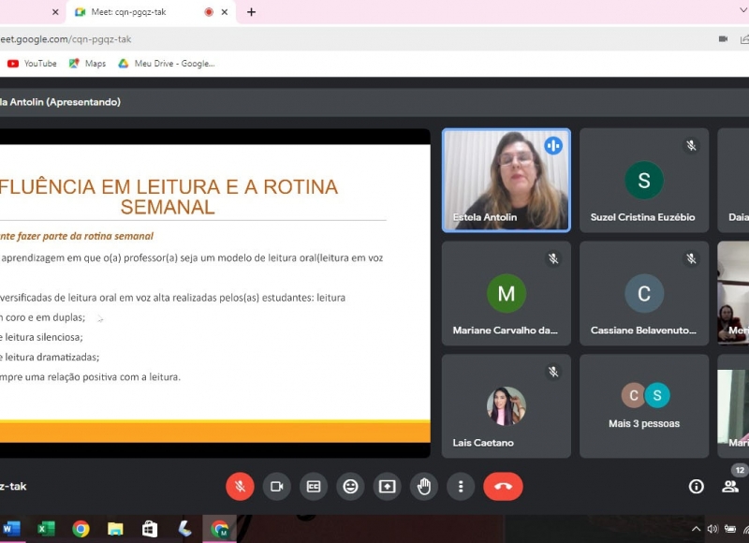
Task: Click the present screen icon
Action: (x=387, y=486)
